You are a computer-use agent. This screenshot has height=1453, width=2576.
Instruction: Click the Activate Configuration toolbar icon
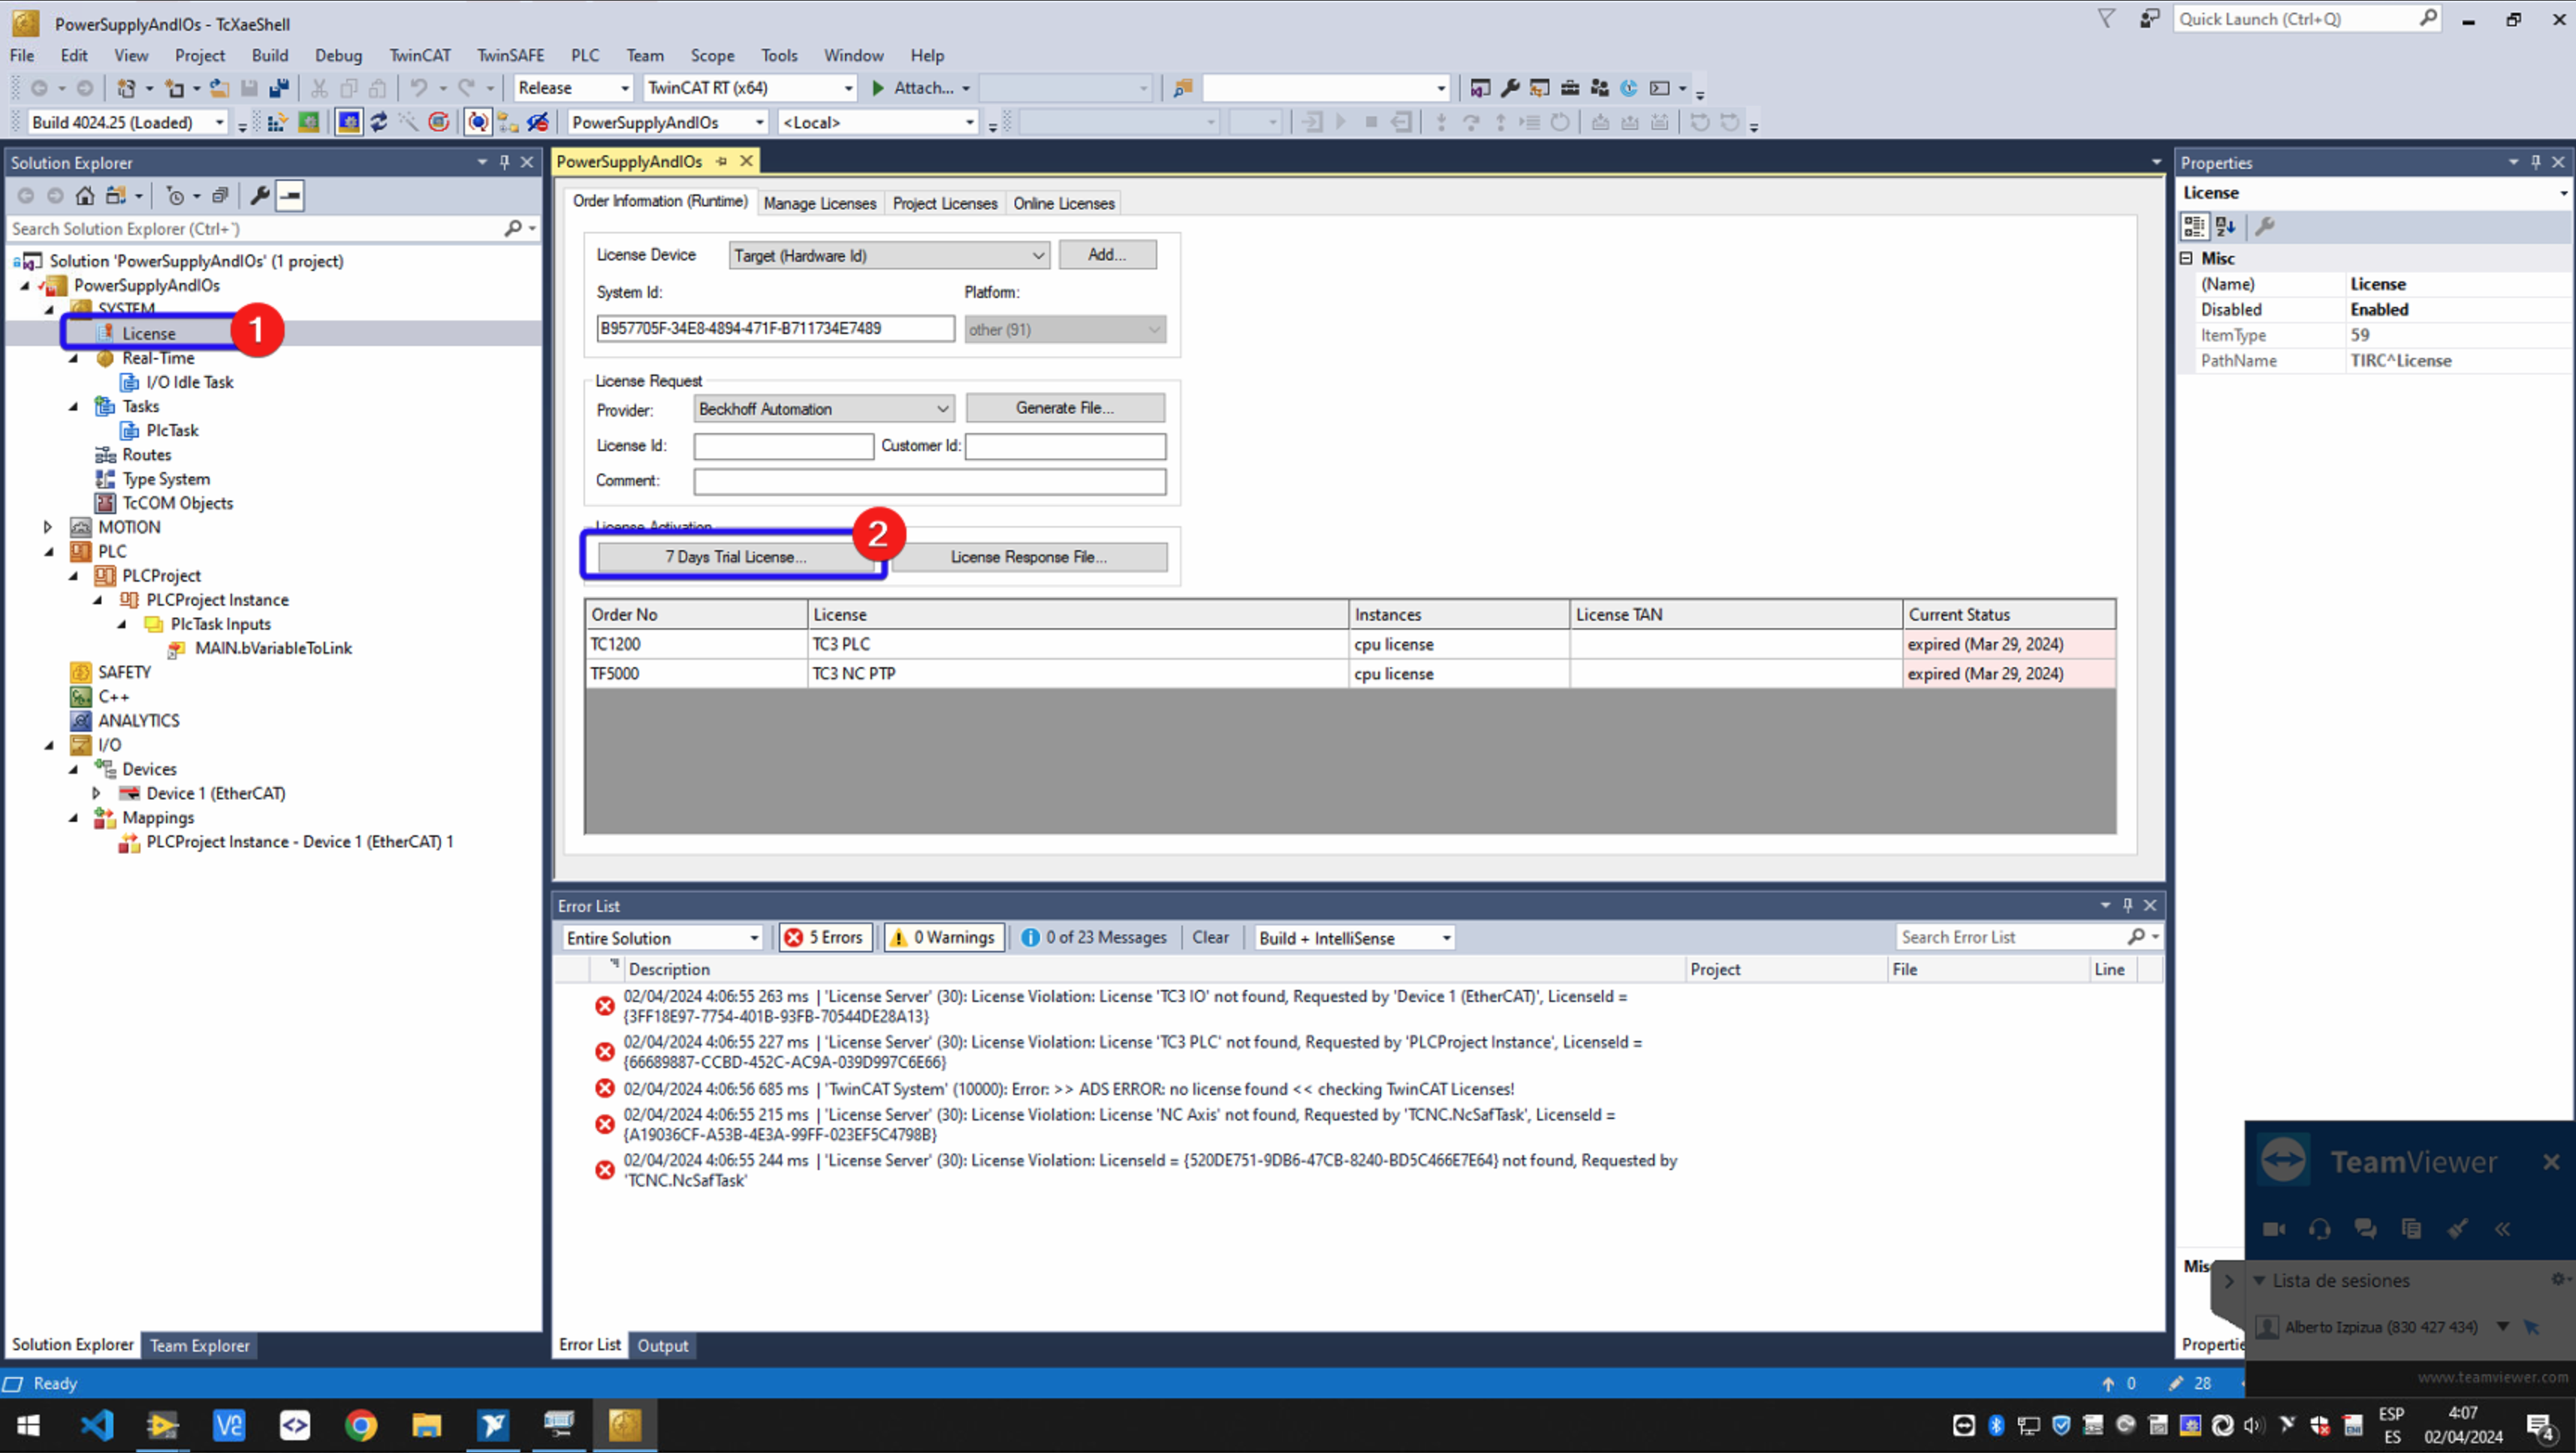coord(277,122)
